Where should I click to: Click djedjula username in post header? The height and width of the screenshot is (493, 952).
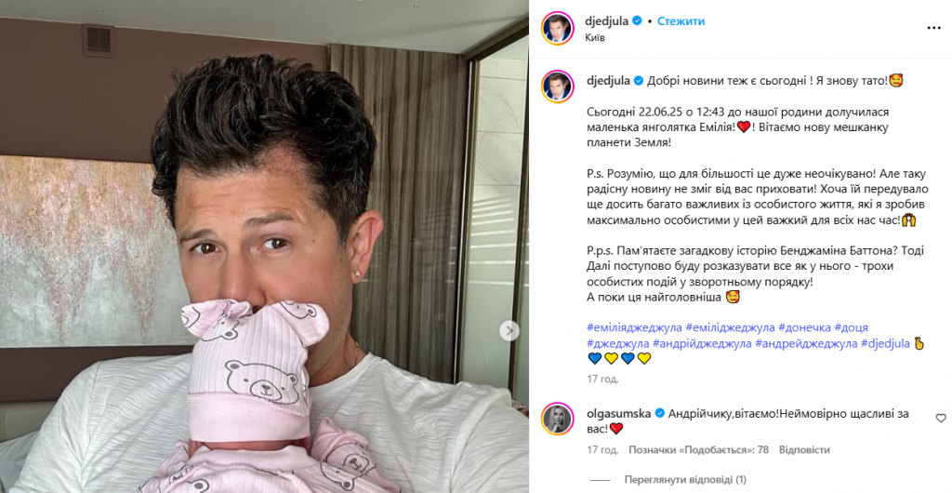tap(606, 21)
